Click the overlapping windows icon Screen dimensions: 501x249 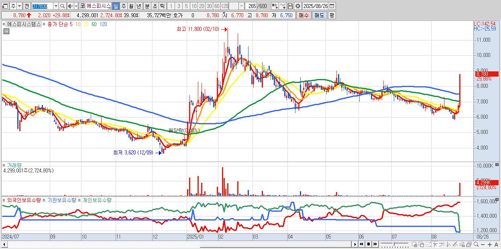(x=422, y=244)
